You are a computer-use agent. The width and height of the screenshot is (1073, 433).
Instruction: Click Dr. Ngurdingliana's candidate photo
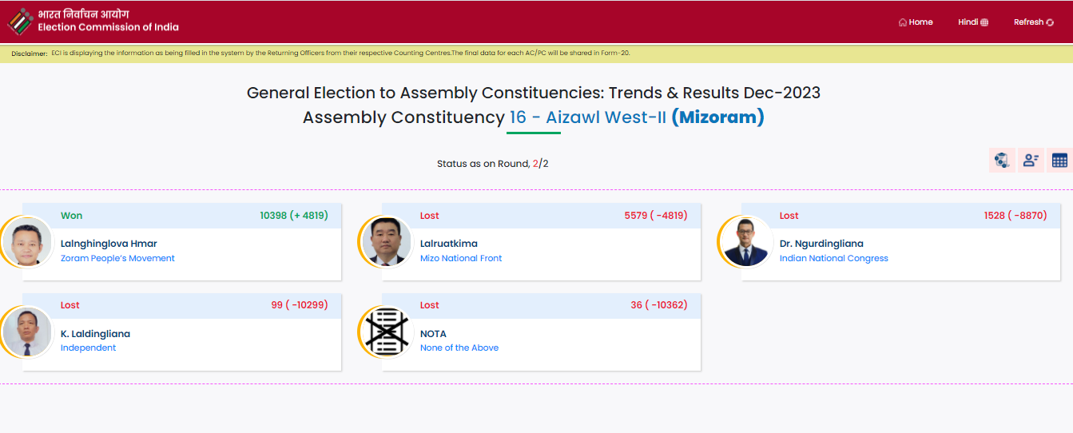tap(746, 241)
